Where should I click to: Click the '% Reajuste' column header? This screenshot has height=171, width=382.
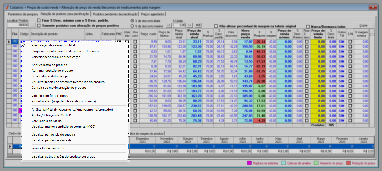click(x=259, y=34)
